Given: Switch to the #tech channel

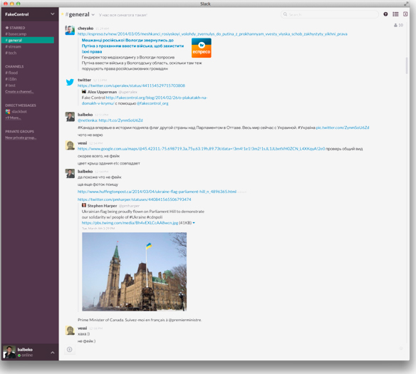Looking at the screenshot, I should pos(11,53).
